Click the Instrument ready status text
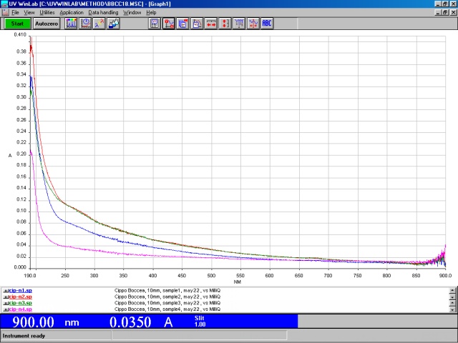Viewport: 458px width, 343px height. (24, 336)
